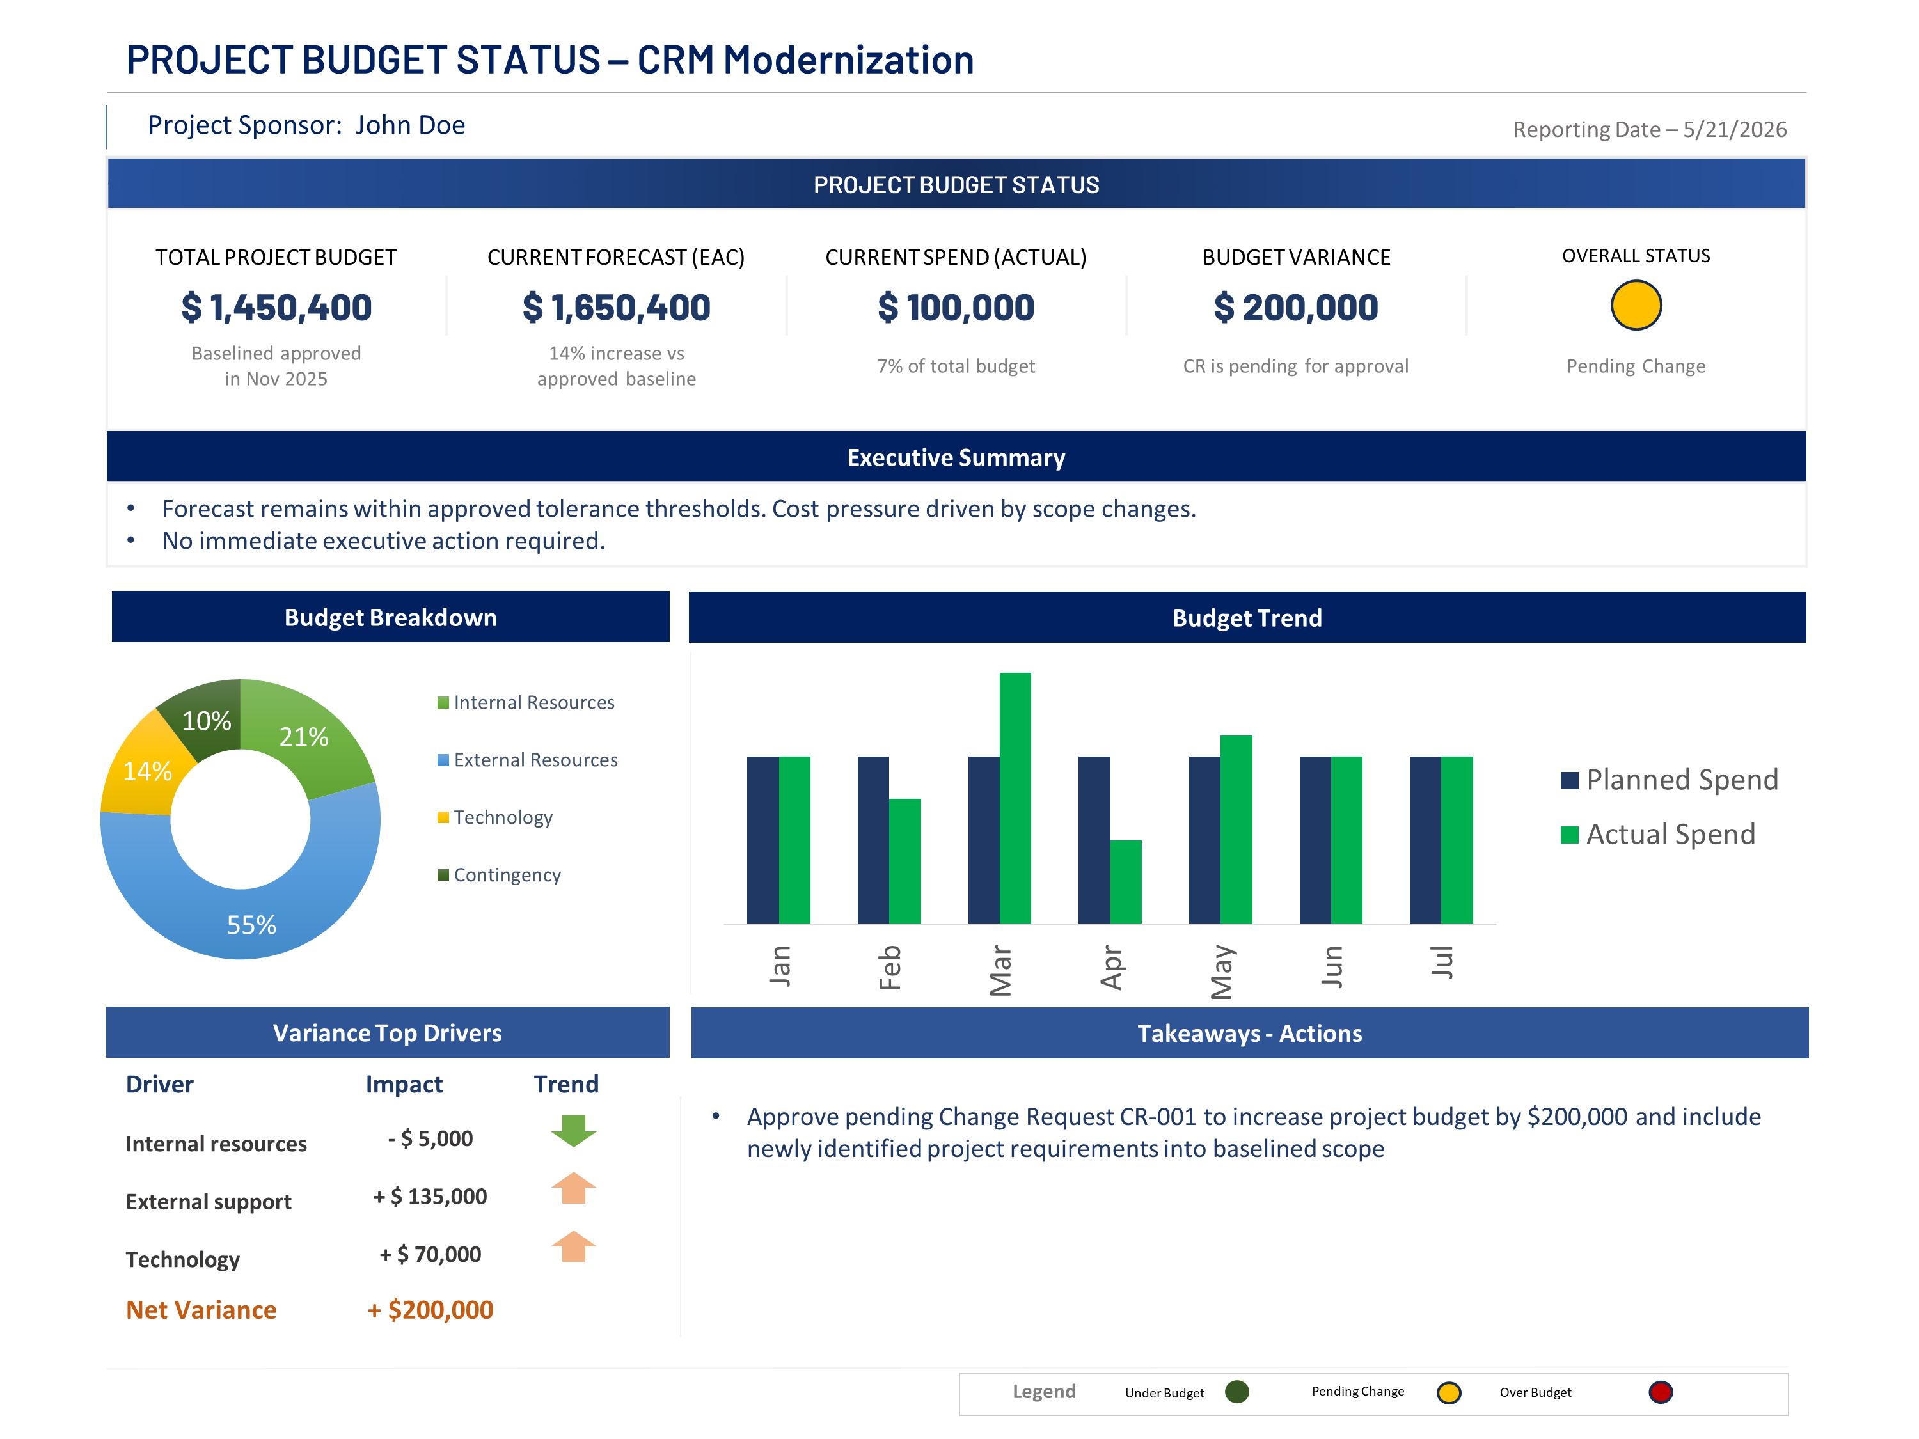Click the Variance Top Drivers section header

tap(387, 1032)
